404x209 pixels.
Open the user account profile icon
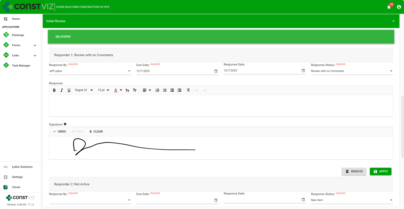pos(399,7)
